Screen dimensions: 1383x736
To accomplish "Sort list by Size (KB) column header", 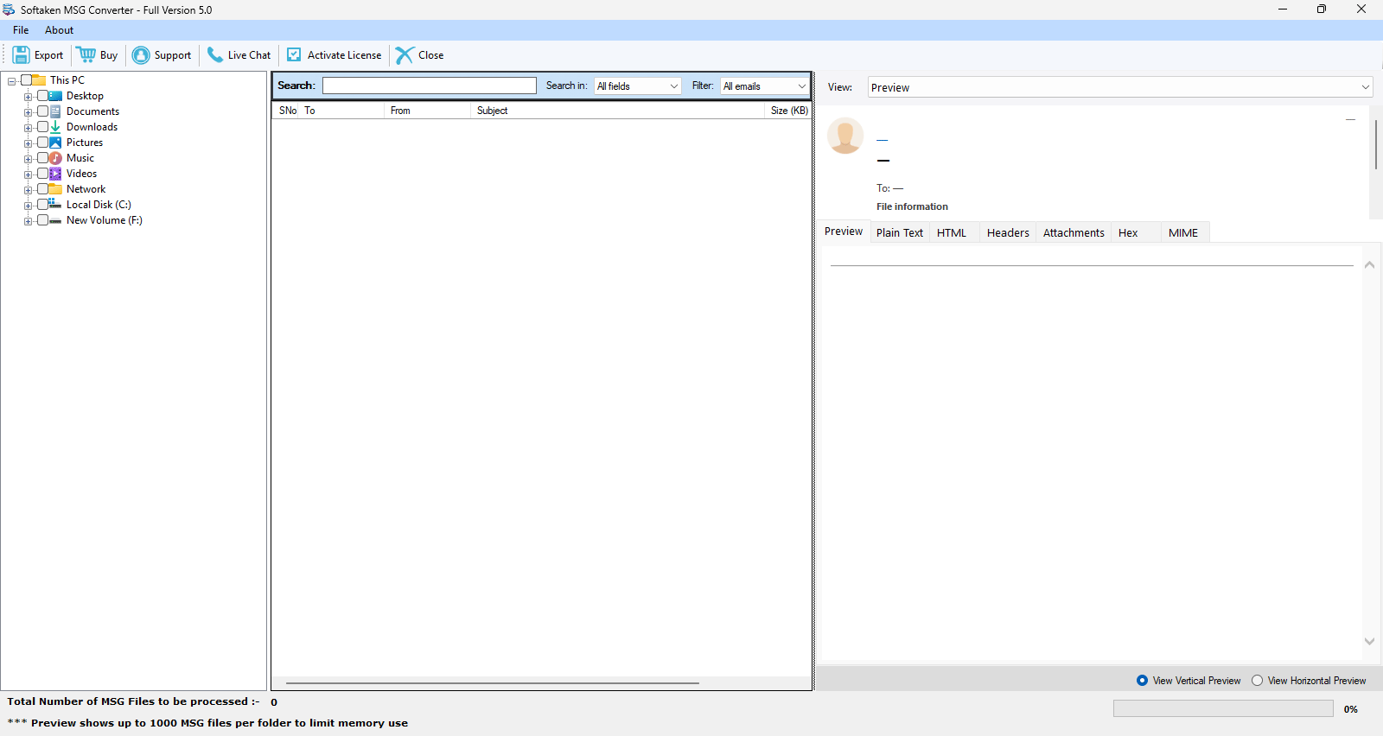I will (788, 111).
